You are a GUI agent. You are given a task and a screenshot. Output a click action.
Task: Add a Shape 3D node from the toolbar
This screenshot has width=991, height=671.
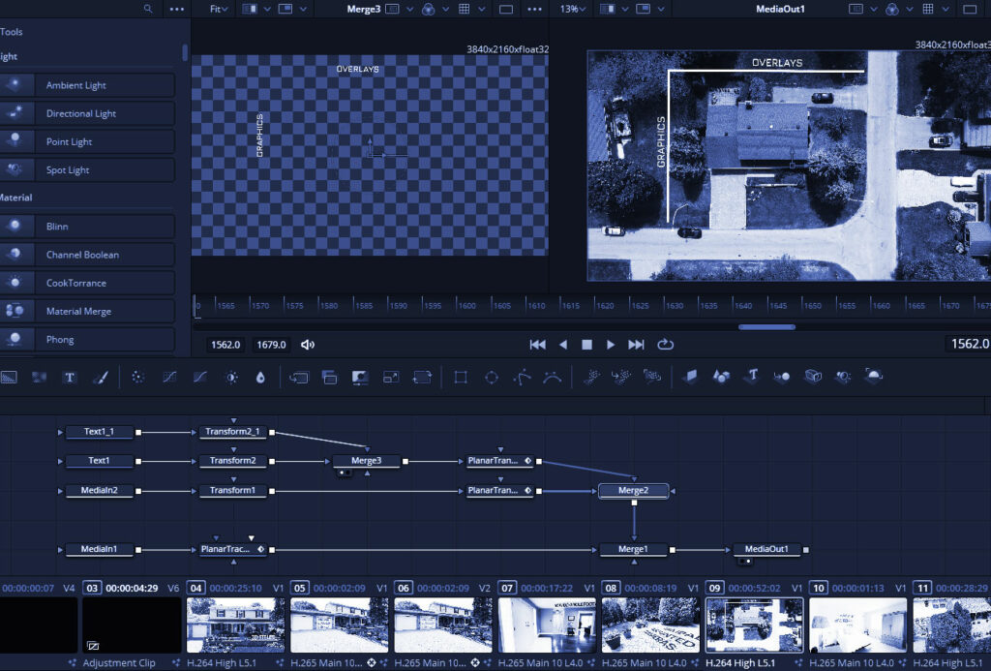(721, 377)
